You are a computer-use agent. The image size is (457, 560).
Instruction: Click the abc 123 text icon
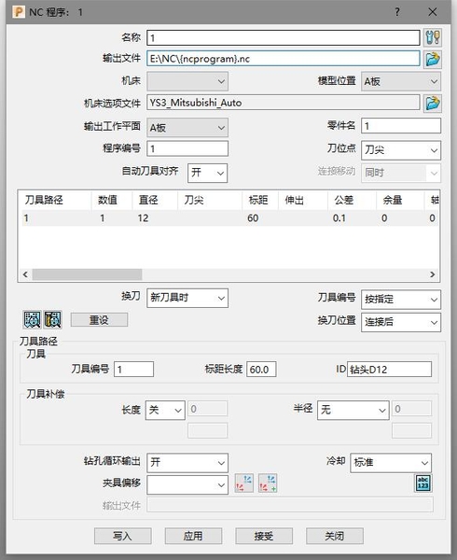[423, 483]
